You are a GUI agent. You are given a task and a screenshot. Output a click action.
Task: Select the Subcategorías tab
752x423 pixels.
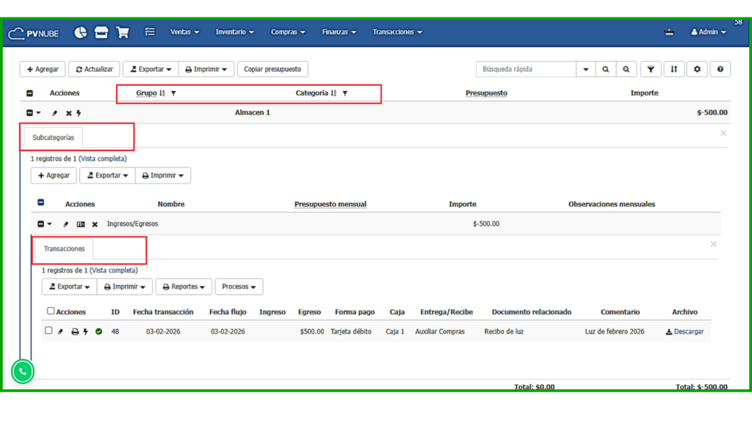[x=53, y=137]
